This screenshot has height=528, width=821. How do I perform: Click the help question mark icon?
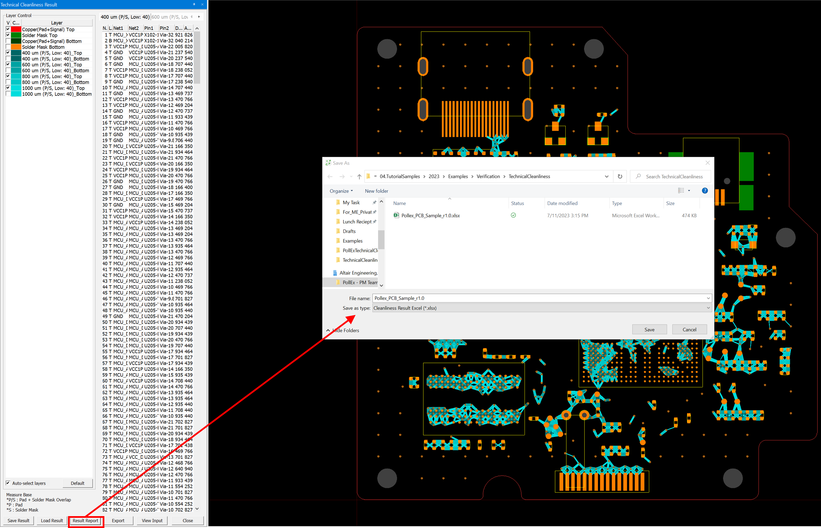coord(705,190)
